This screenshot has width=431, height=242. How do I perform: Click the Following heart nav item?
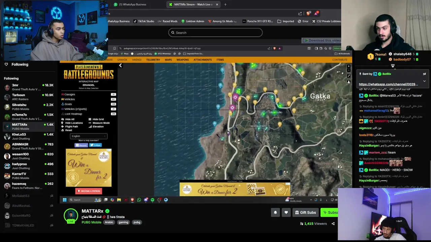(x=16, y=64)
